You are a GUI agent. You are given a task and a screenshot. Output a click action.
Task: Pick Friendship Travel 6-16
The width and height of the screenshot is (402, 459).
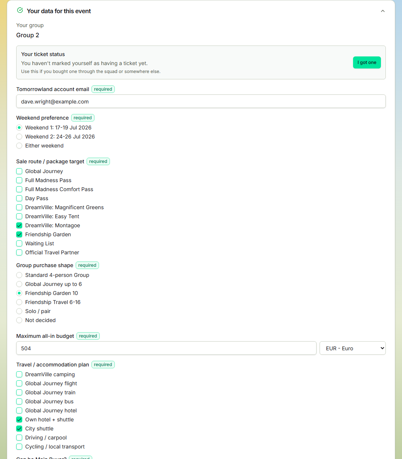(19, 302)
